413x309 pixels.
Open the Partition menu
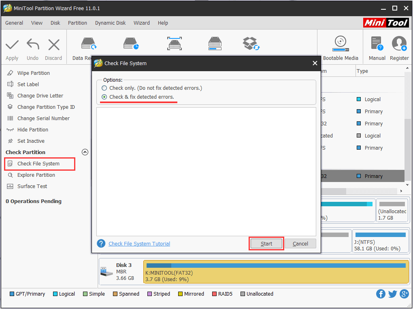coord(77,23)
